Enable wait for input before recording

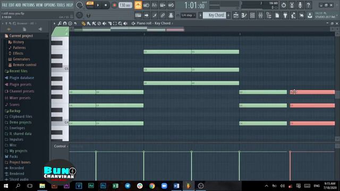pyautogui.click(x=146, y=5)
